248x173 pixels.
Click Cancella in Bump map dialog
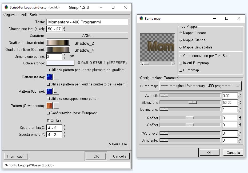[233, 153]
